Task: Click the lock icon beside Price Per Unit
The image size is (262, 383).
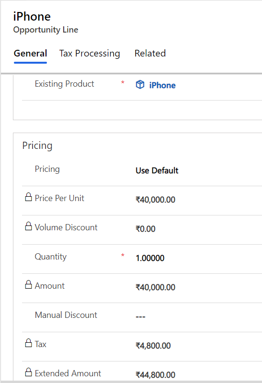Action: tap(29, 197)
